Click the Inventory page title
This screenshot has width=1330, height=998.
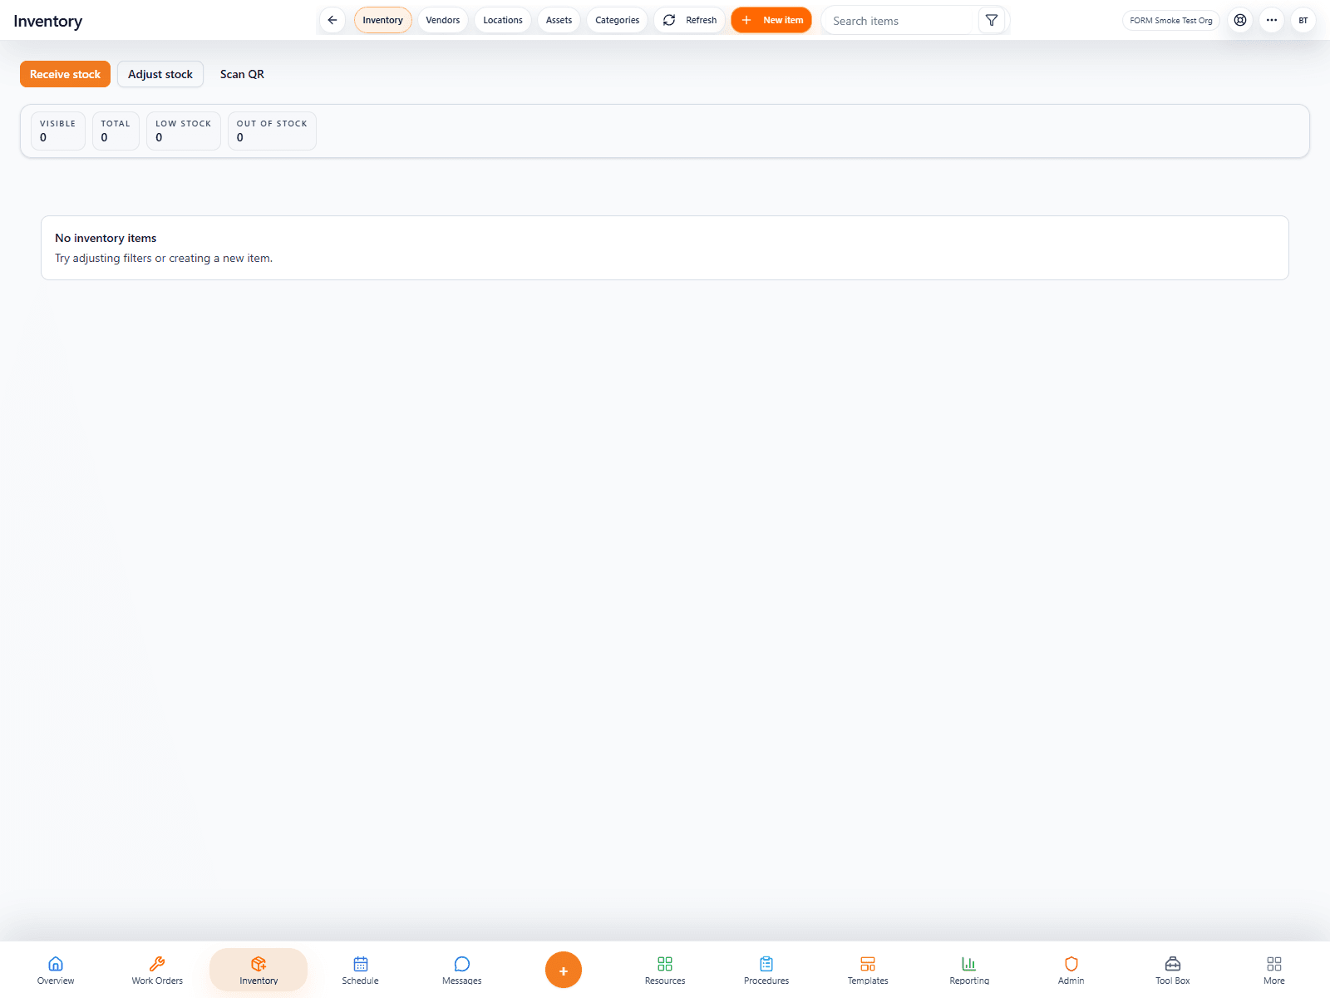click(48, 21)
